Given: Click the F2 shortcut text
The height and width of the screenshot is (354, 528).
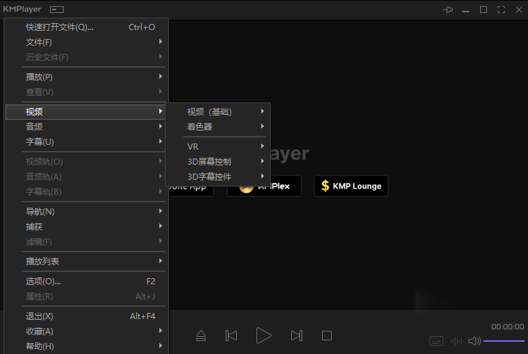Looking at the screenshot, I should (150, 282).
